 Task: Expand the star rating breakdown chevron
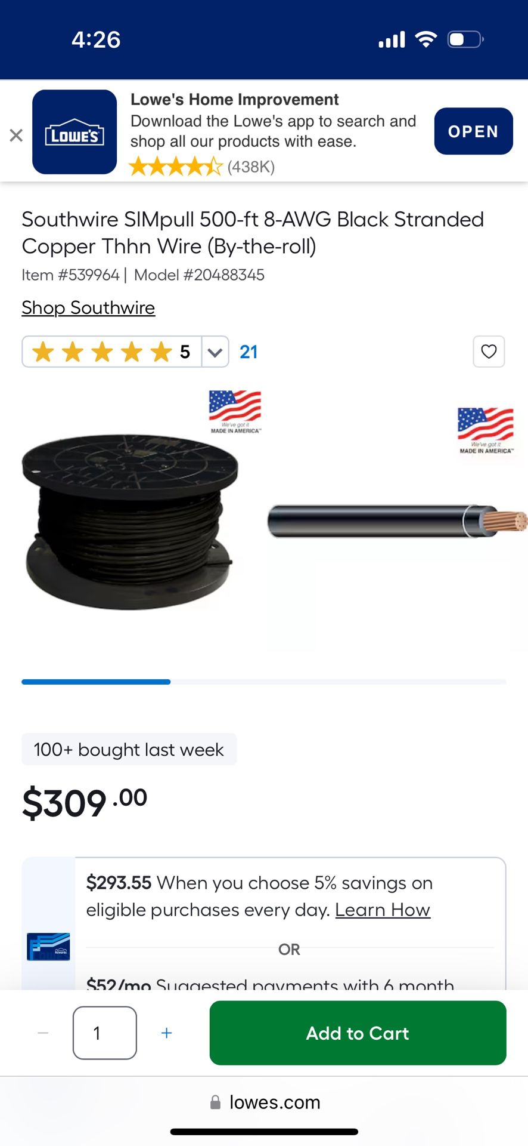click(215, 352)
